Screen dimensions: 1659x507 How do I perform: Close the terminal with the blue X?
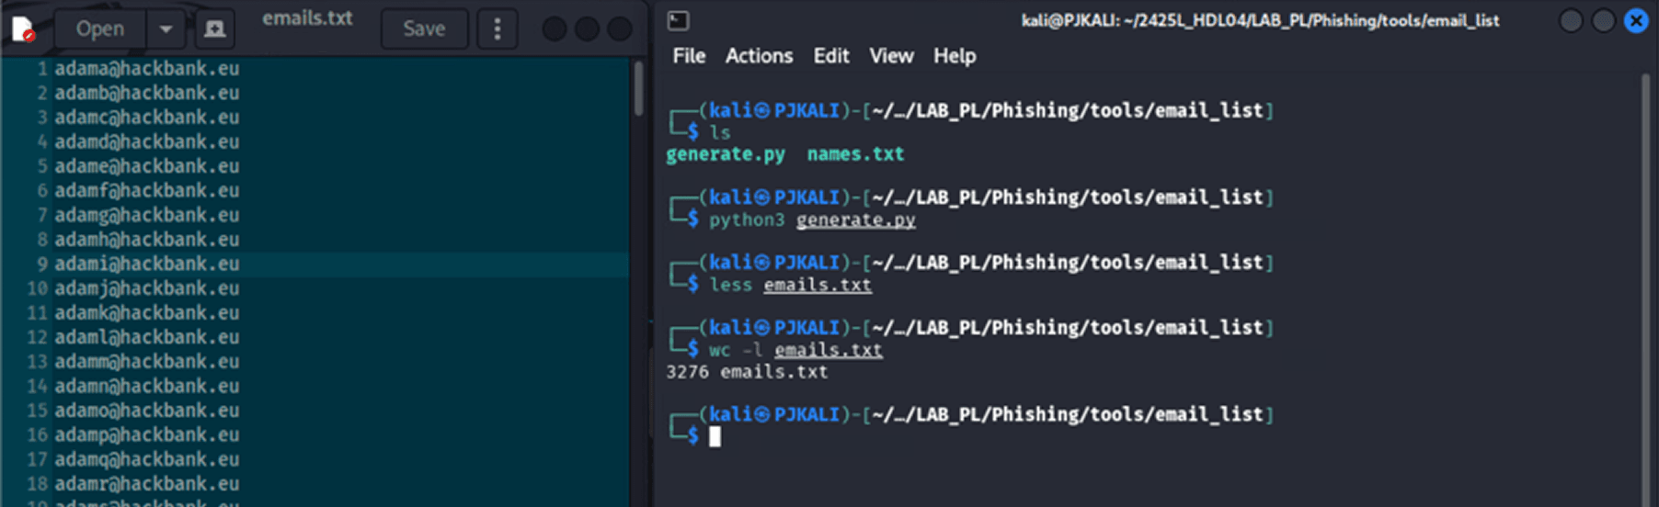[1636, 21]
